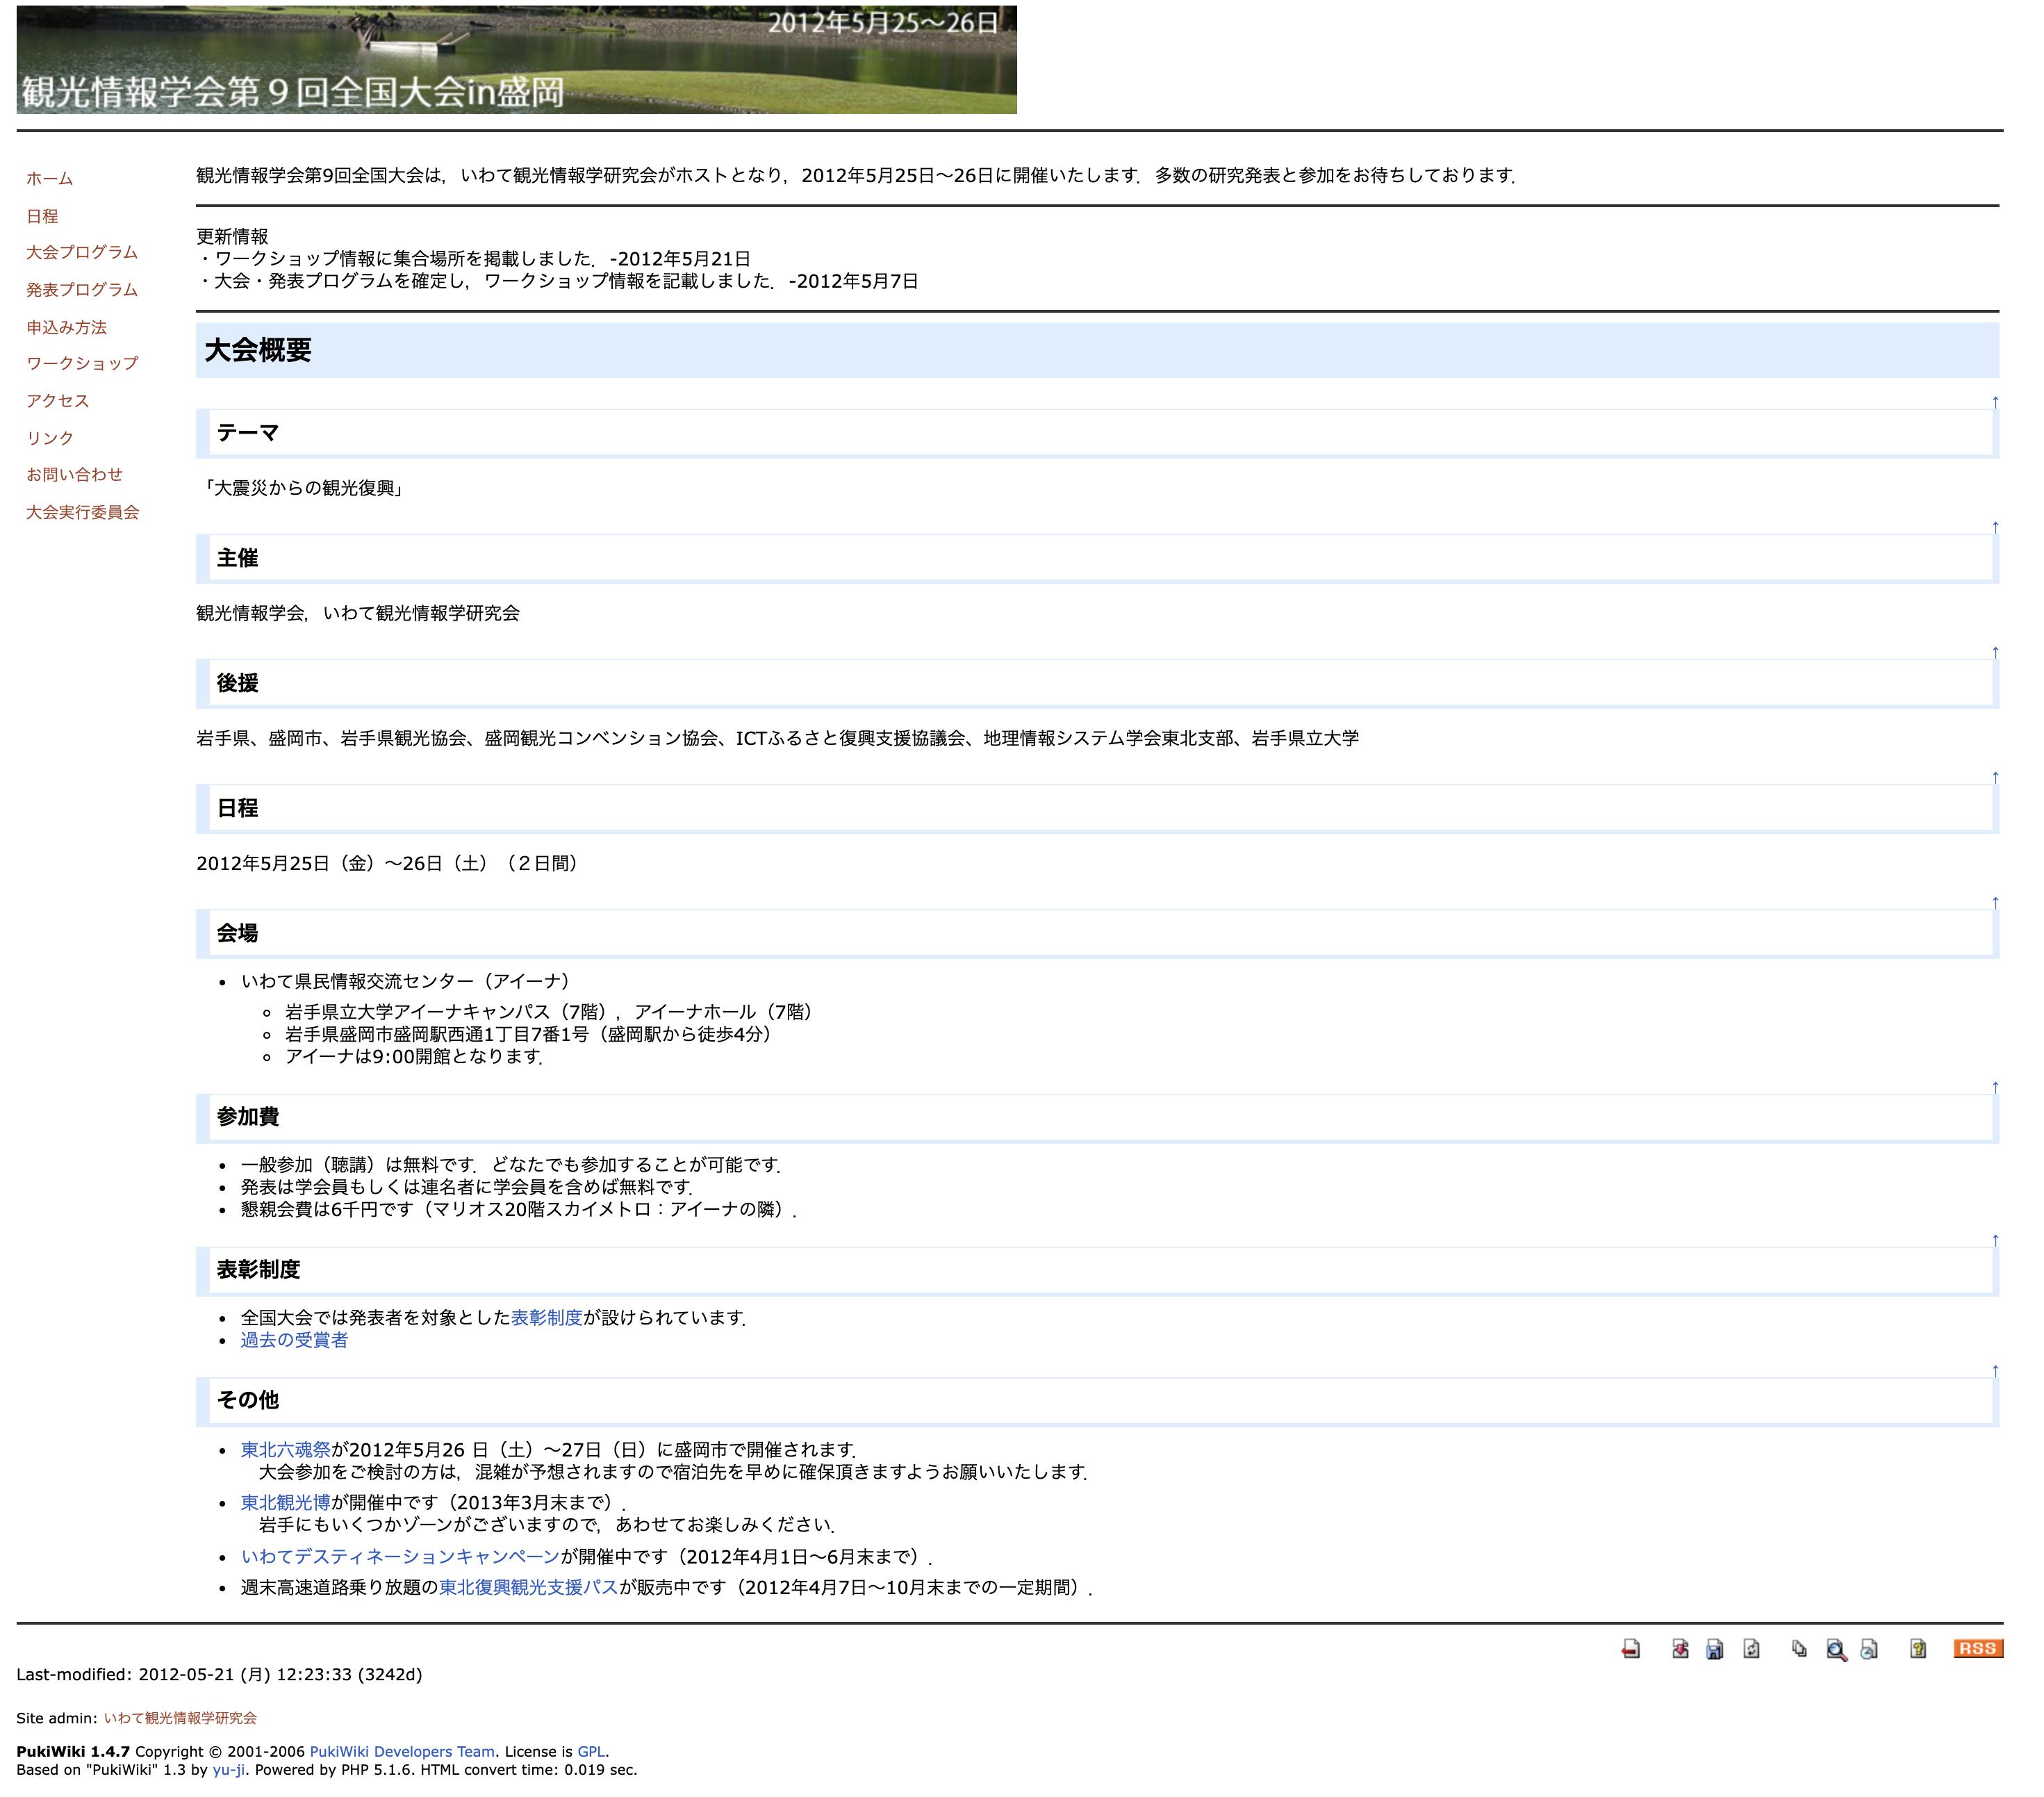This screenshot has height=1797, width=2044.
Task: Open the PukiWiki Developers Team link
Action: coord(402,1752)
